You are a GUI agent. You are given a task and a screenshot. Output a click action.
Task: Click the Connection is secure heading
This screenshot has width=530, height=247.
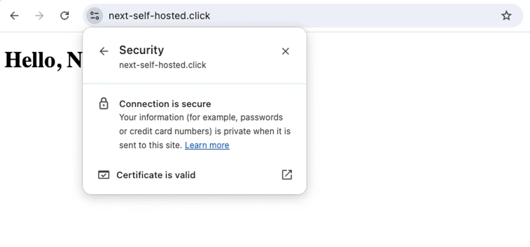165,104
